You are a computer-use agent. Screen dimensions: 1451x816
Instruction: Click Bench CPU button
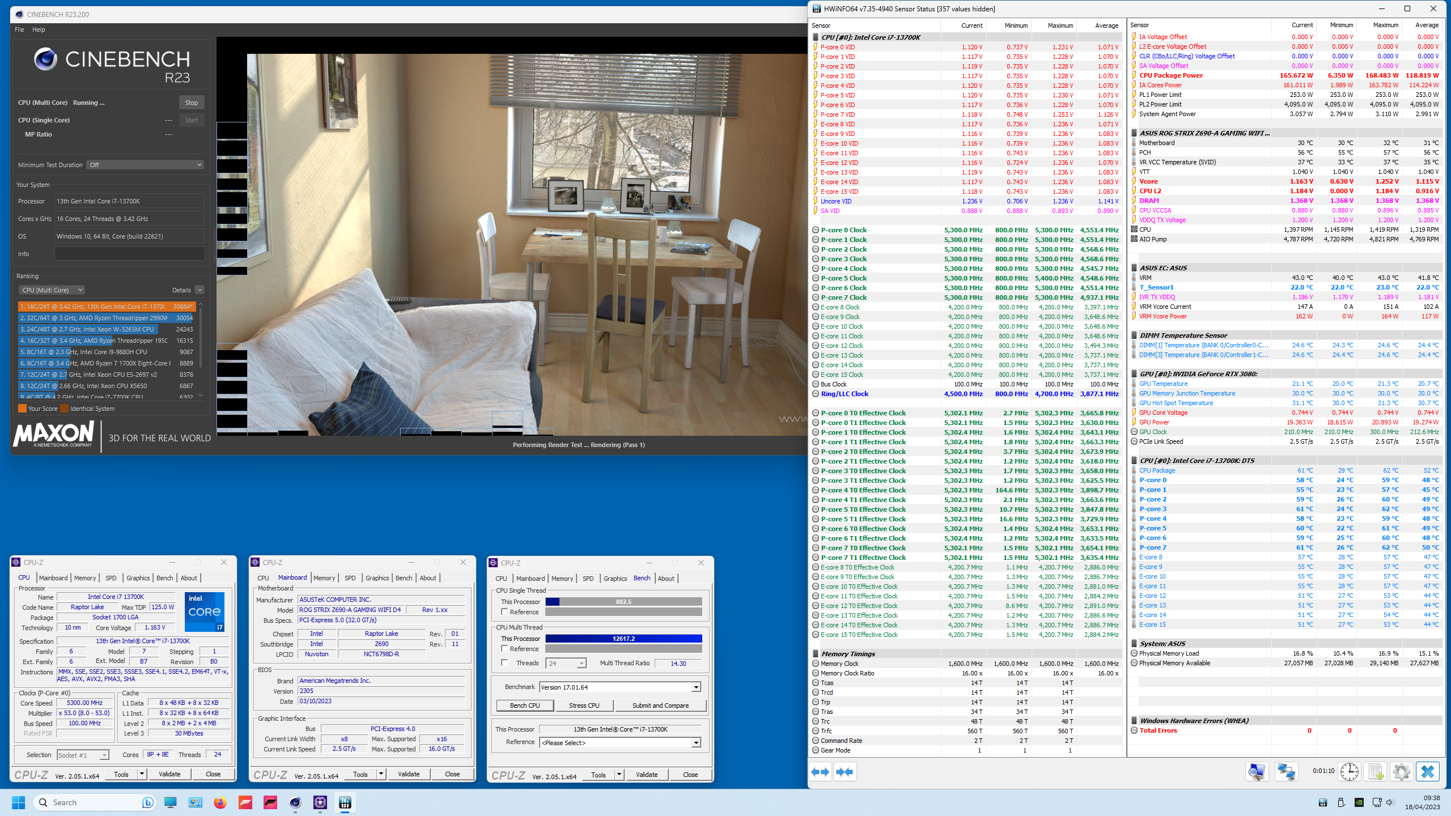click(x=525, y=705)
